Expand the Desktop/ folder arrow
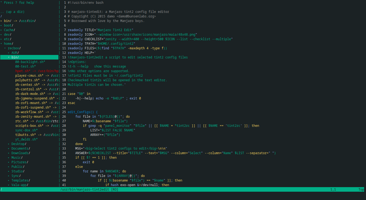Screen dimensions: 366x200 [9, 144]
